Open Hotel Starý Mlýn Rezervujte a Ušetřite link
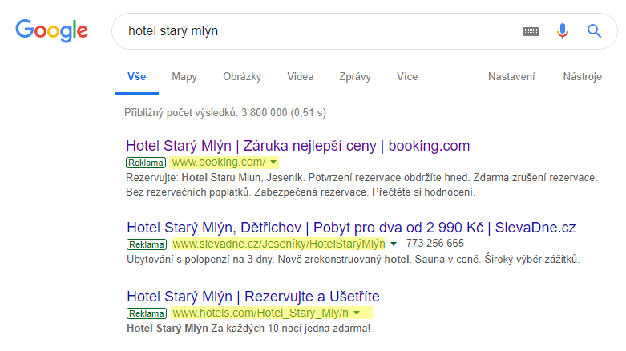 [252, 296]
